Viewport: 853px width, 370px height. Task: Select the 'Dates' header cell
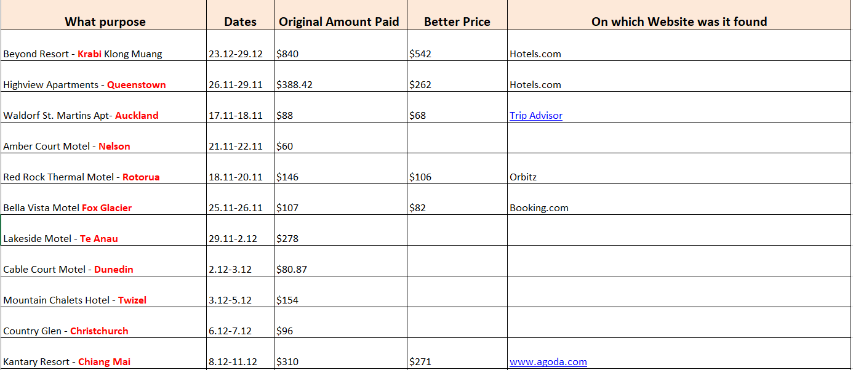click(240, 15)
